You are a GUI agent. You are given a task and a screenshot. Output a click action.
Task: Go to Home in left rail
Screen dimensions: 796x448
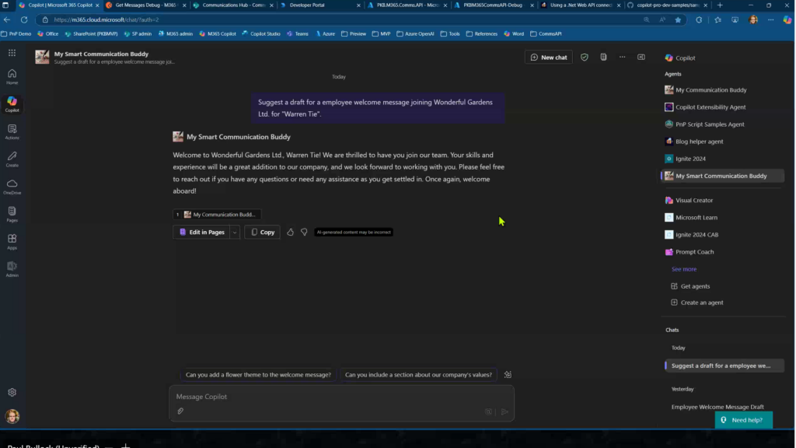click(x=12, y=77)
